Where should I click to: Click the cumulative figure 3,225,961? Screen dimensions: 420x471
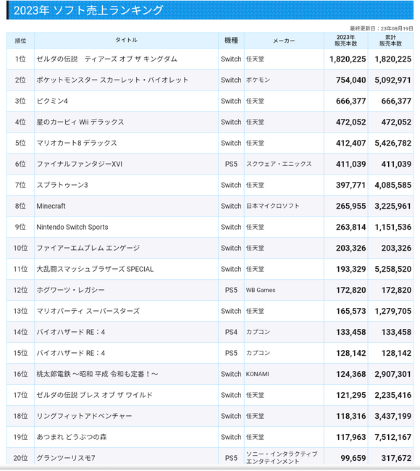coord(392,207)
